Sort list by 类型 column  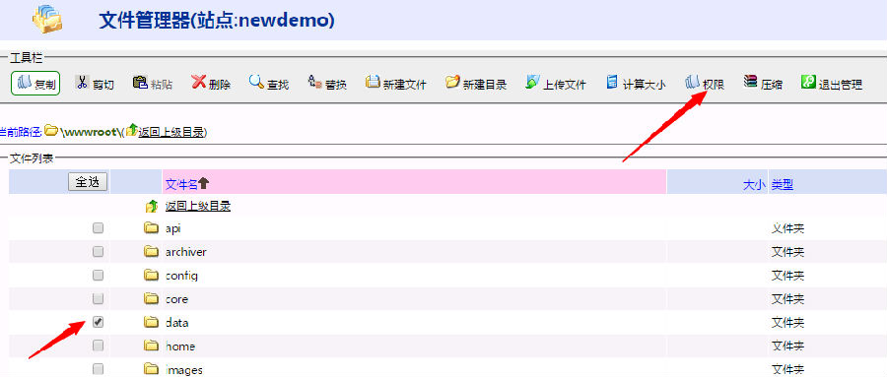(783, 184)
